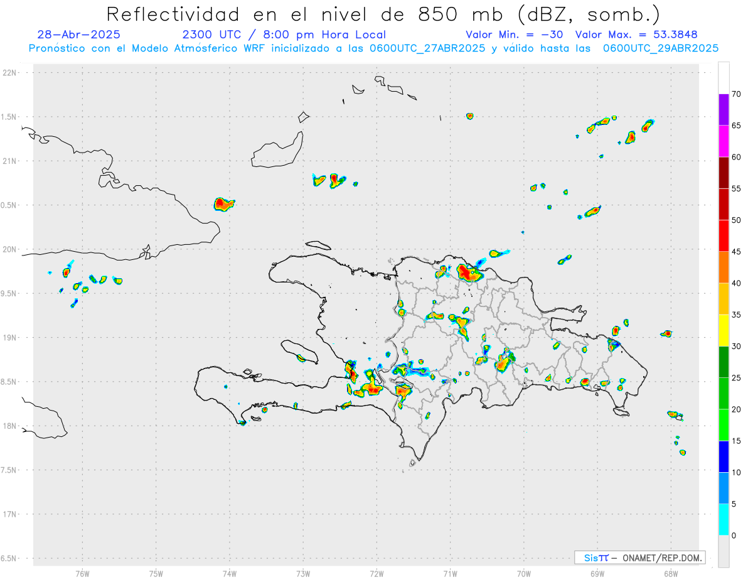
Task: Click the colorbar label '45'
Action: [x=737, y=252]
